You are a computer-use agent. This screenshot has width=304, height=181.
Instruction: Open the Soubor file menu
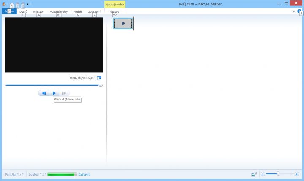(9, 11)
